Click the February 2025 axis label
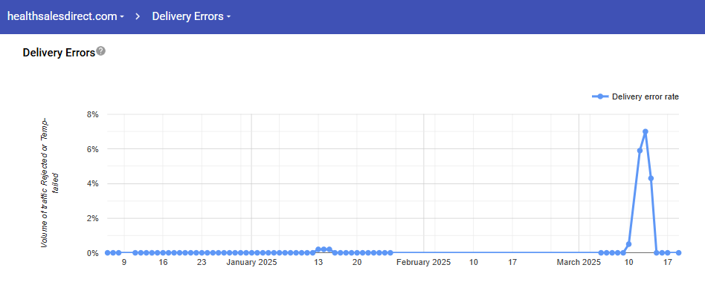 tap(423, 262)
